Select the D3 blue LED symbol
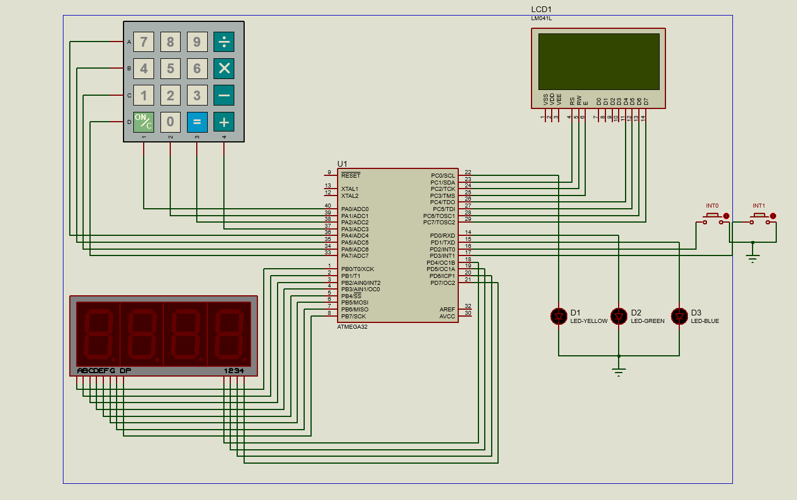The width and height of the screenshot is (797, 500). tap(679, 315)
